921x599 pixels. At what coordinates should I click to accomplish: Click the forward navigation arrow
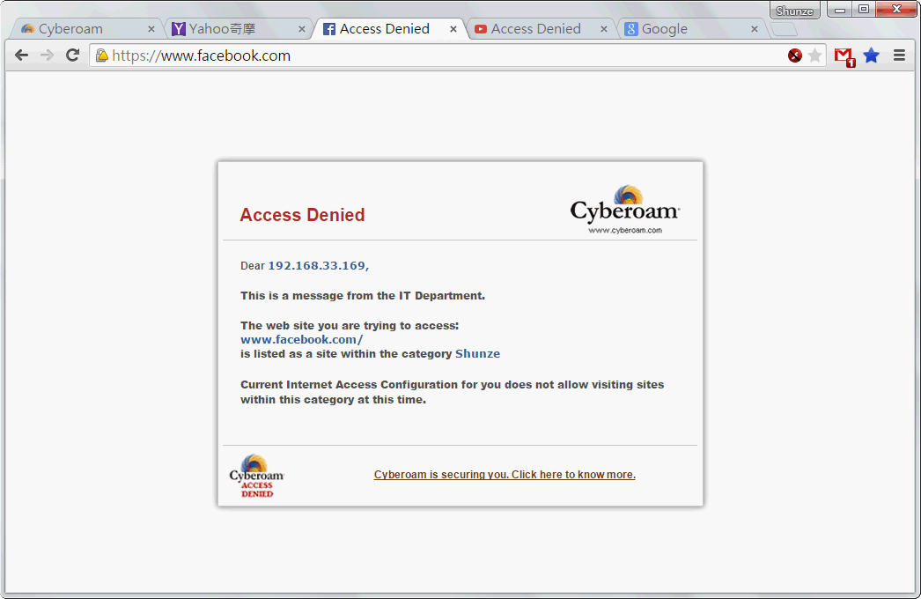coord(47,55)
